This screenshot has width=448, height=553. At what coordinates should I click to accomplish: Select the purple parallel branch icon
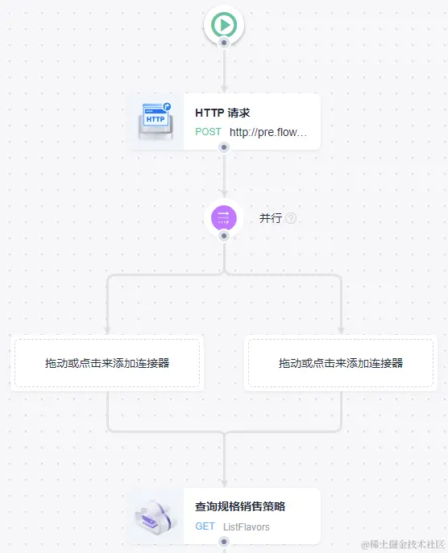click(224, 217)
